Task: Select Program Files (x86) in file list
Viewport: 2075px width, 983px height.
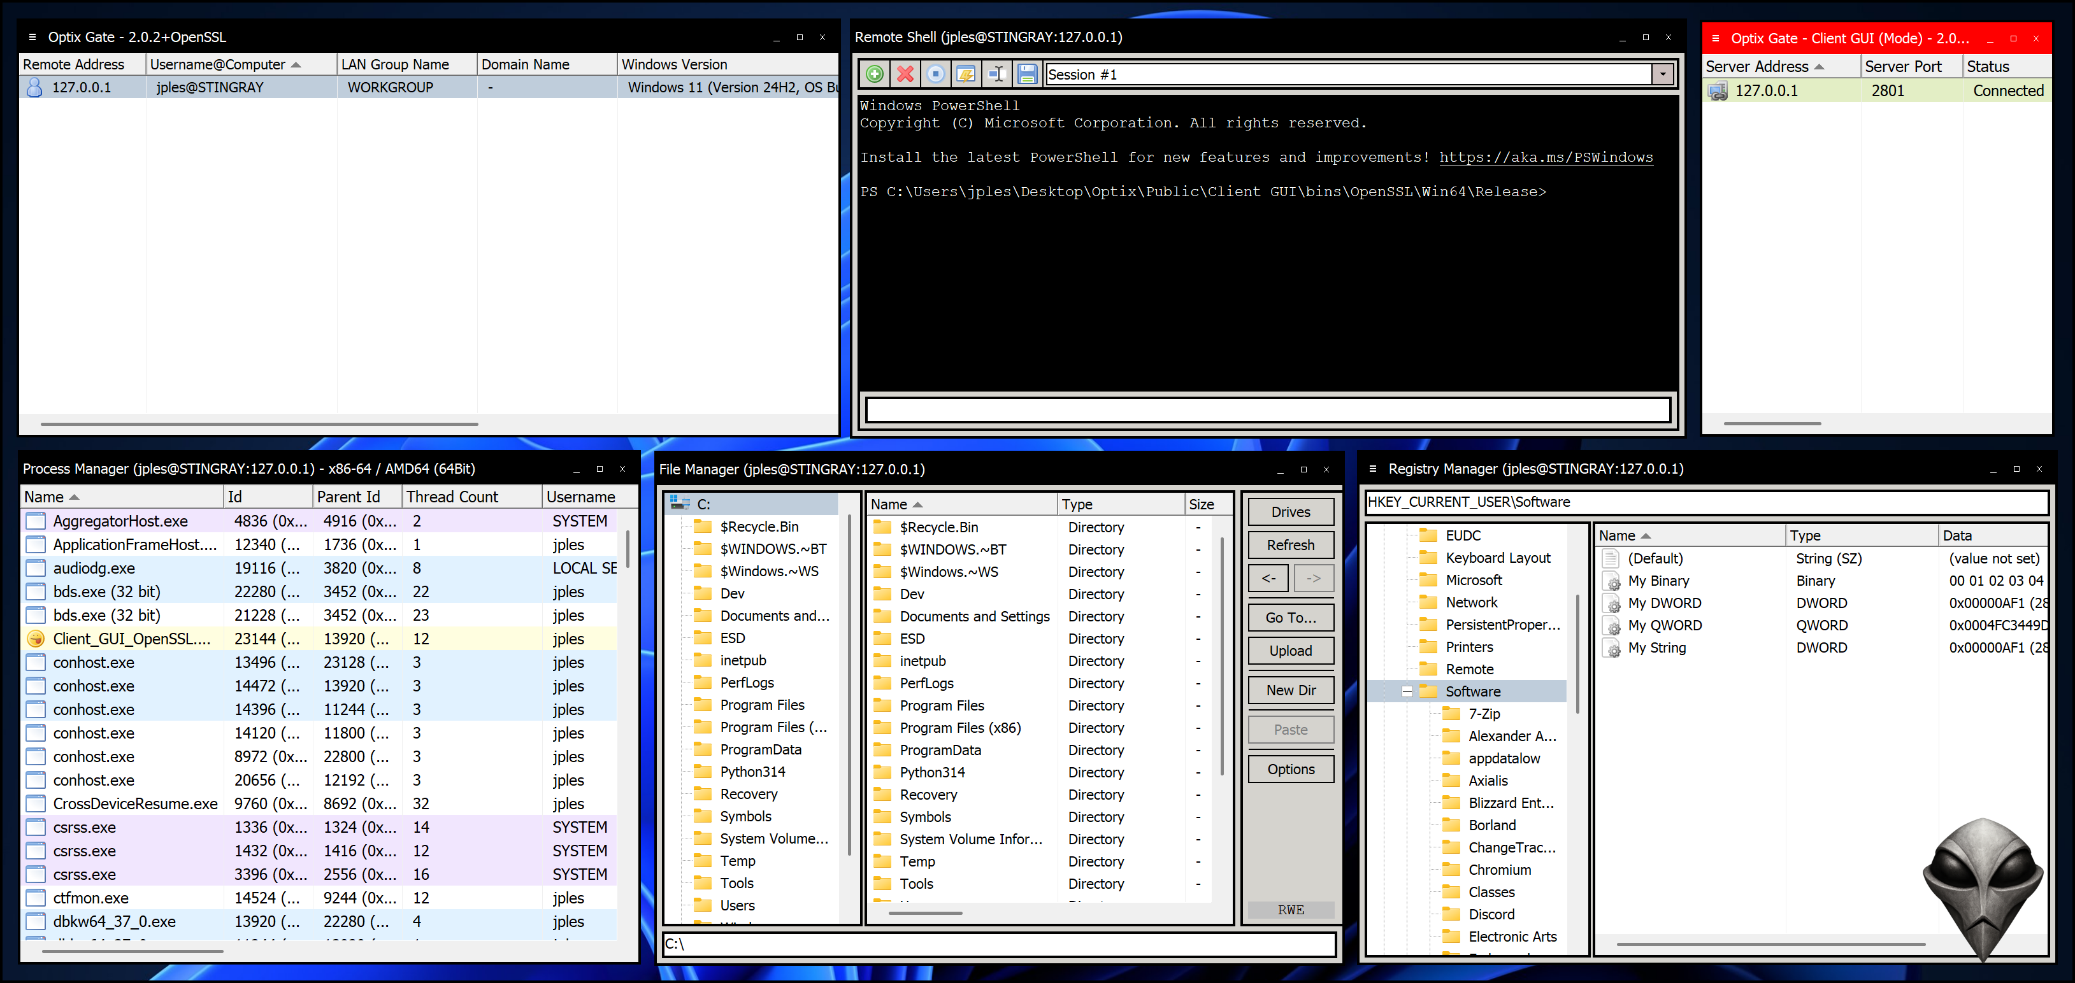Action: pyautogui.click(x=1041, y=728)
